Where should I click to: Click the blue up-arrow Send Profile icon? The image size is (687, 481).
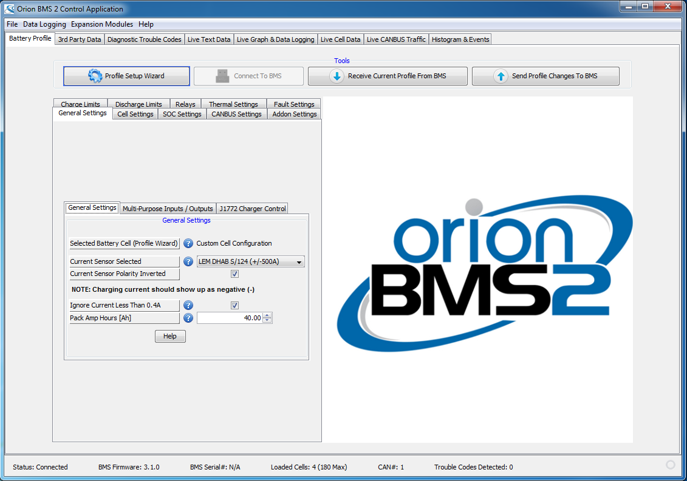coord(501,76)
